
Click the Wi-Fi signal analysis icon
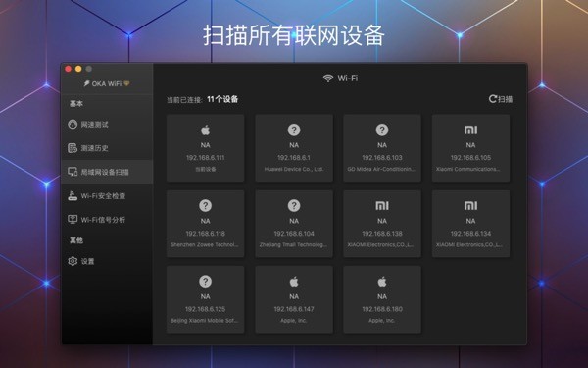tap(73, 220)
